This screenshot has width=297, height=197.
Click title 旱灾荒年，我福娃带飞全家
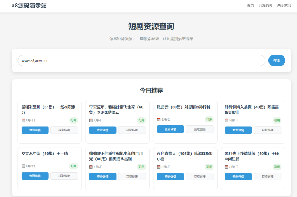click(116, 110)
